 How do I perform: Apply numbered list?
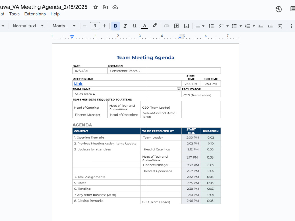click(248, 26)
